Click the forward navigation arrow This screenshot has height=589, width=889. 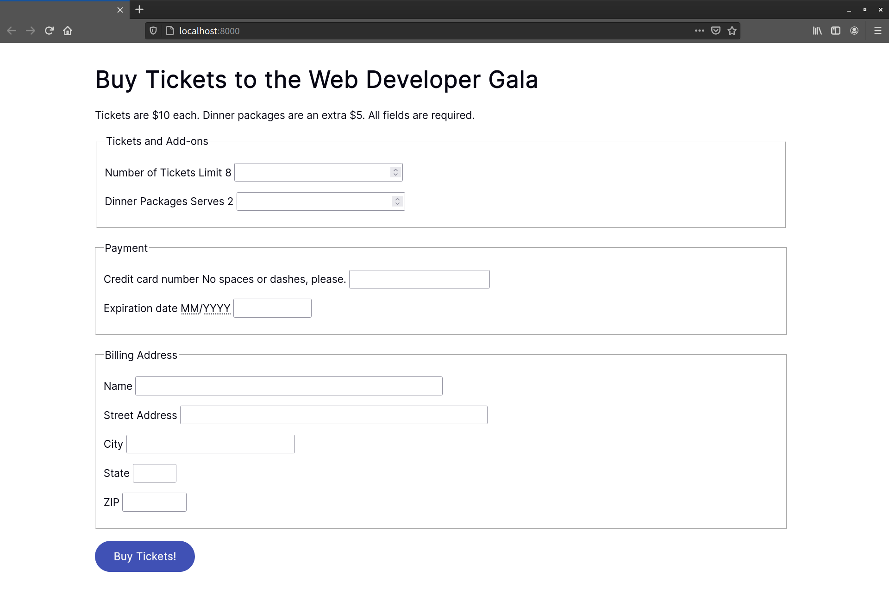point(30,31)
